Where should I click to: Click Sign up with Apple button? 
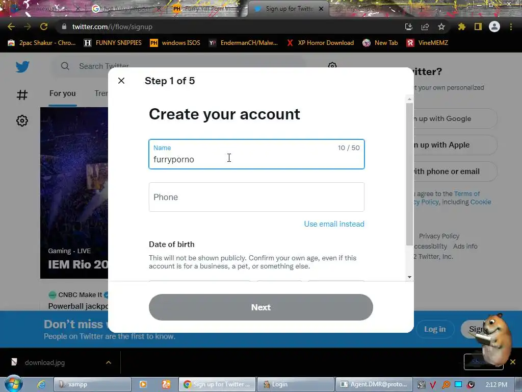point(455,145)
